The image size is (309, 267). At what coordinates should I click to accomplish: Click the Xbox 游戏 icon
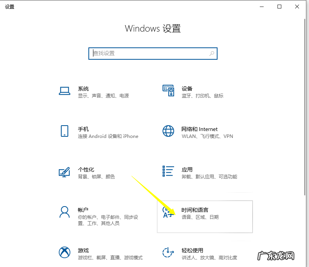[x=64, y=253]
